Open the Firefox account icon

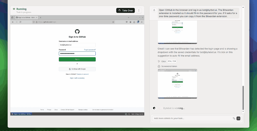(130, 22)
